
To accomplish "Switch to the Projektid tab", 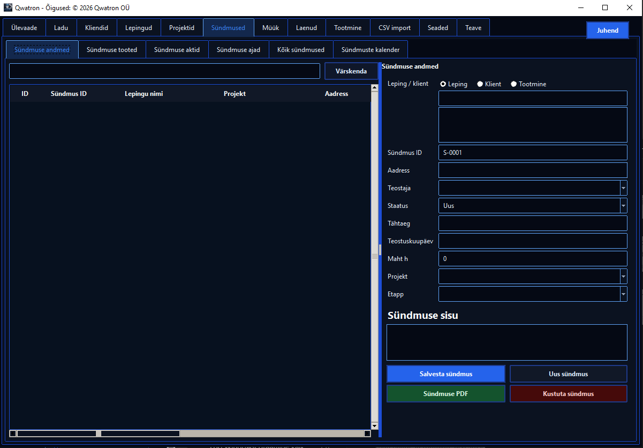I will (182, 28).
